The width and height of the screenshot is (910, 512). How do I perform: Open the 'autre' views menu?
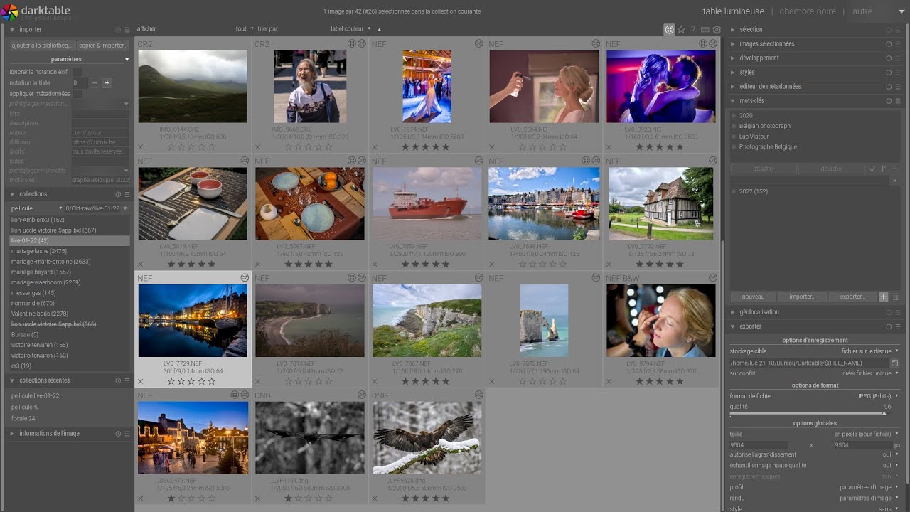coord(862,11)
